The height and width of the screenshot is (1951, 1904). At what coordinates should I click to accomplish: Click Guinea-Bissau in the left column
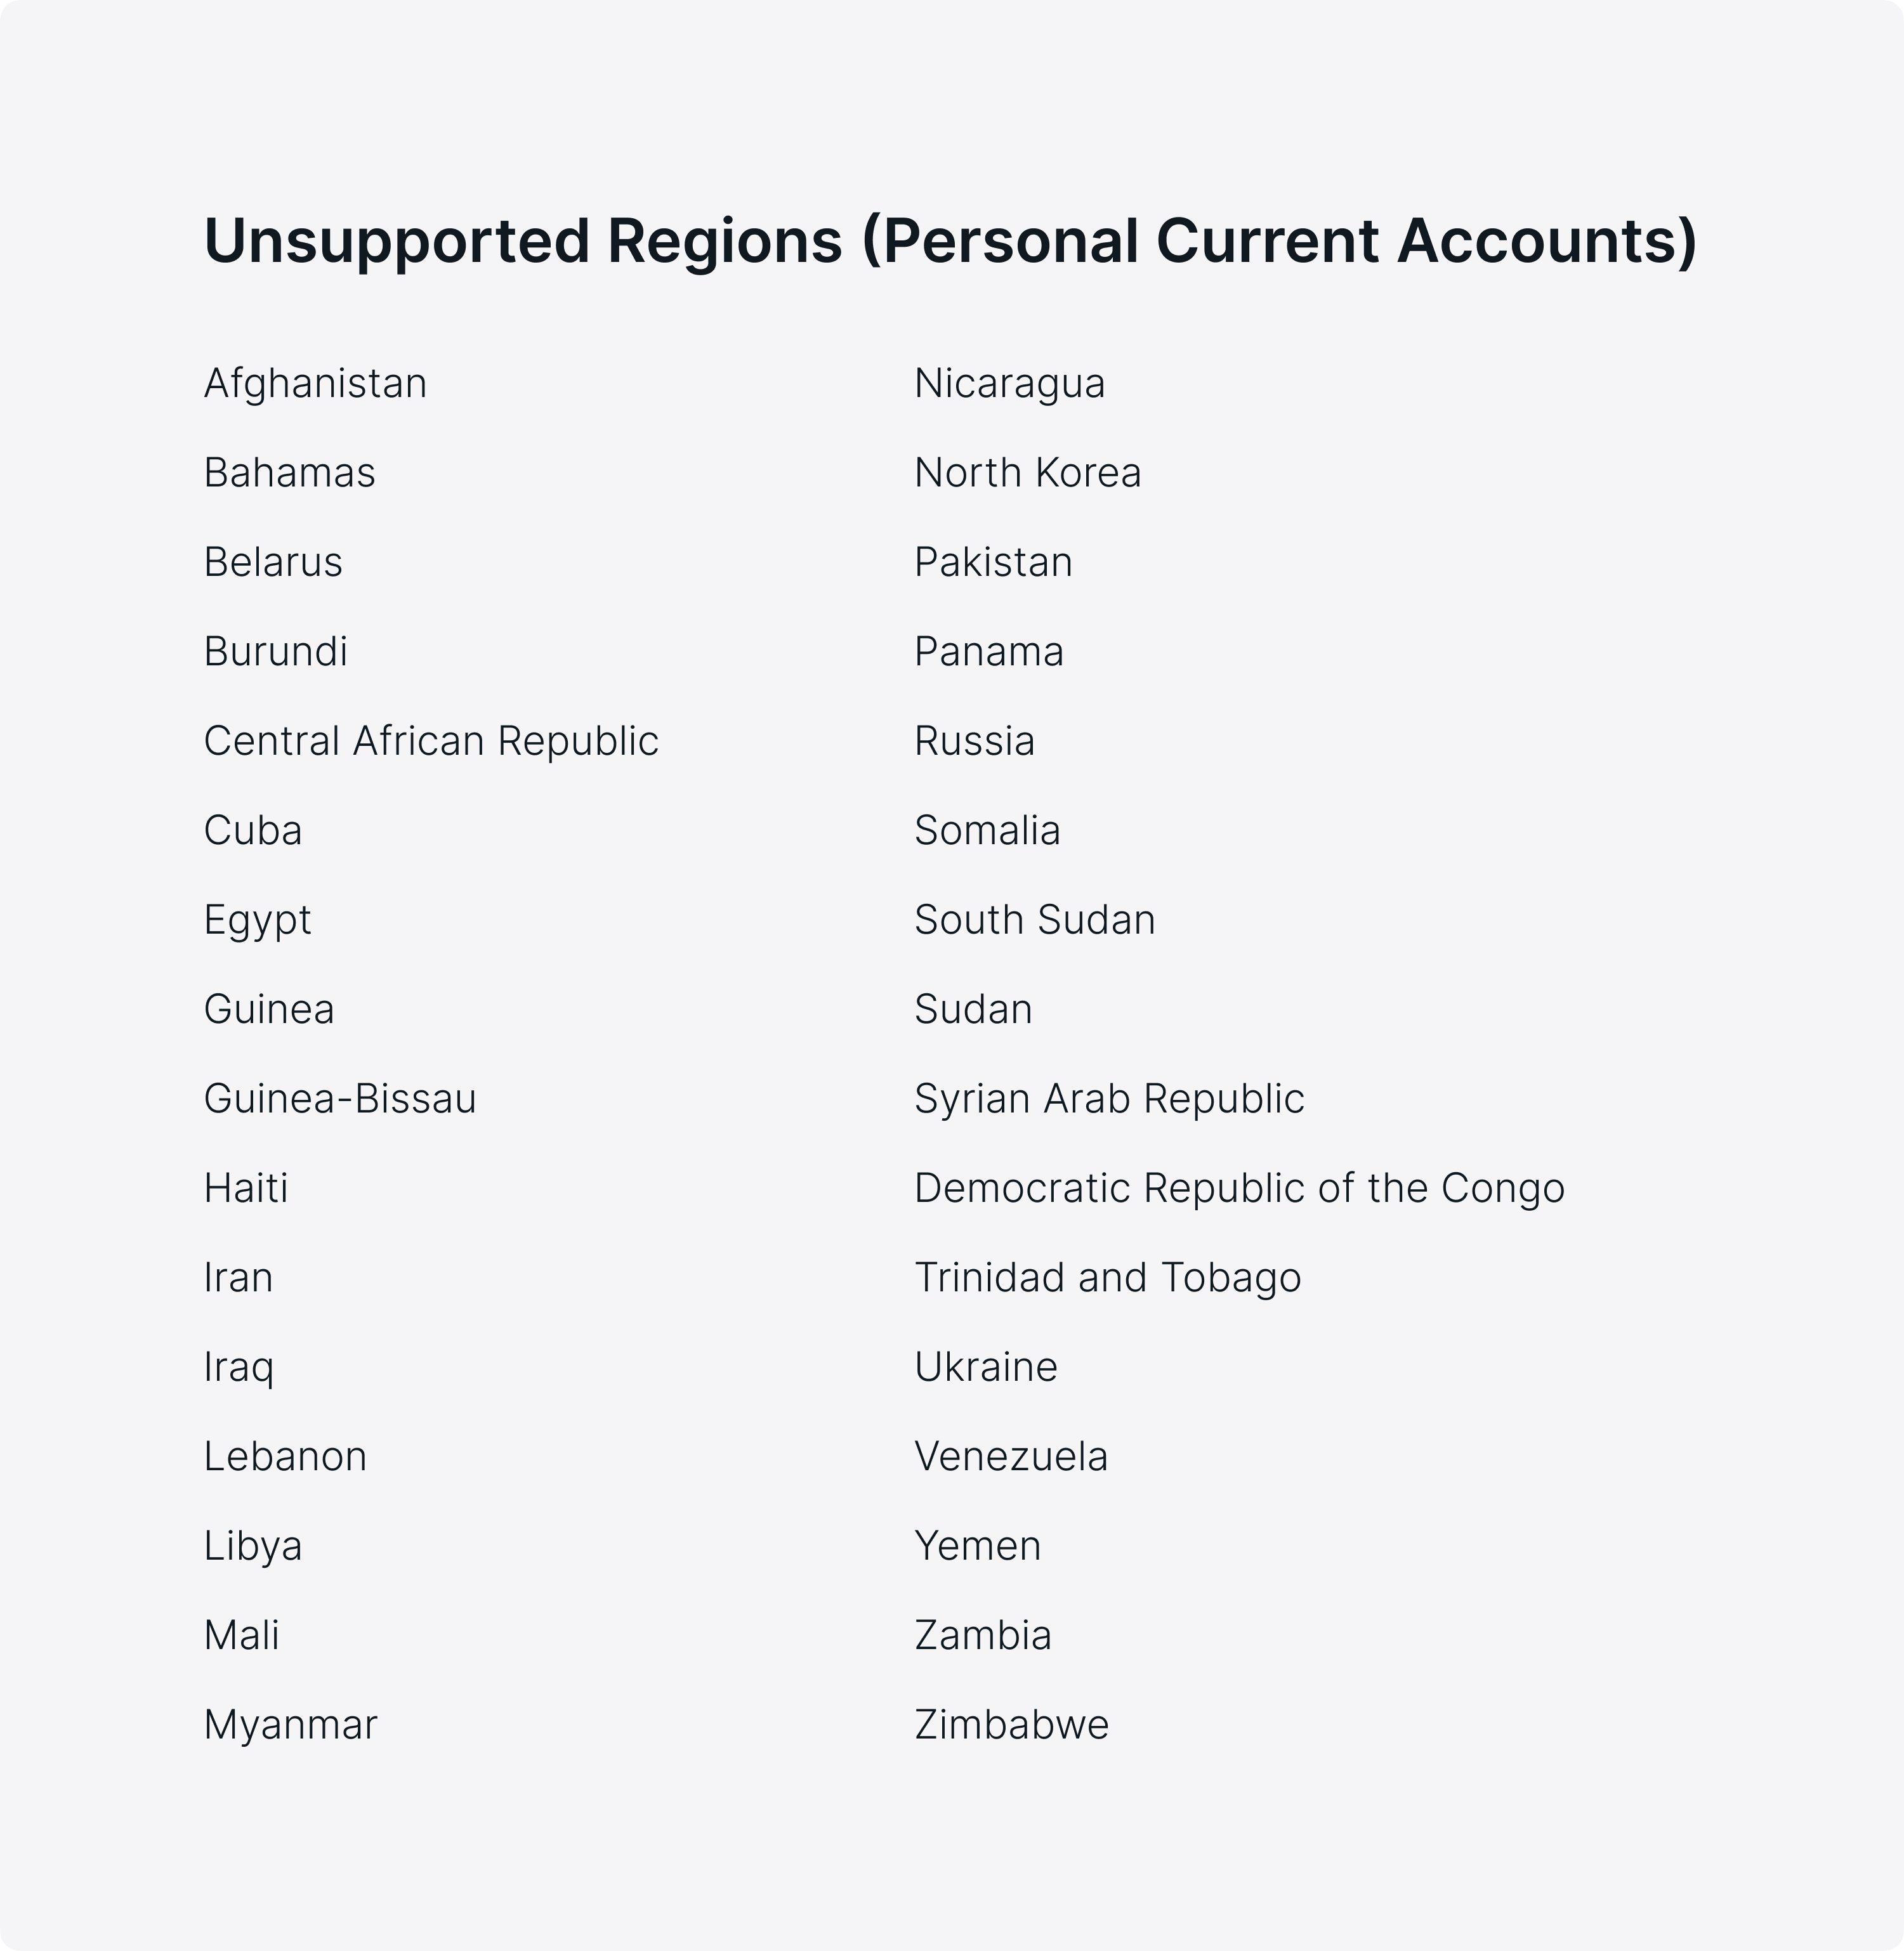(340, 1099)
